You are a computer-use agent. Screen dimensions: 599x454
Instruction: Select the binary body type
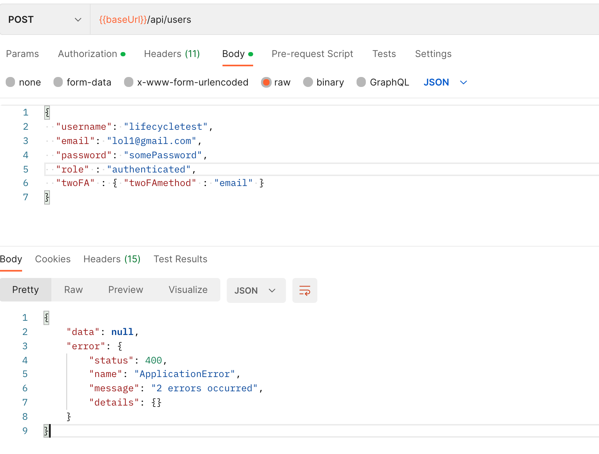tap(323, 82)
